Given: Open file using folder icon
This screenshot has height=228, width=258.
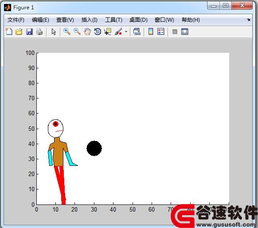Looking at the screenshot, I should pyautogui.click(x=19, y=31).
